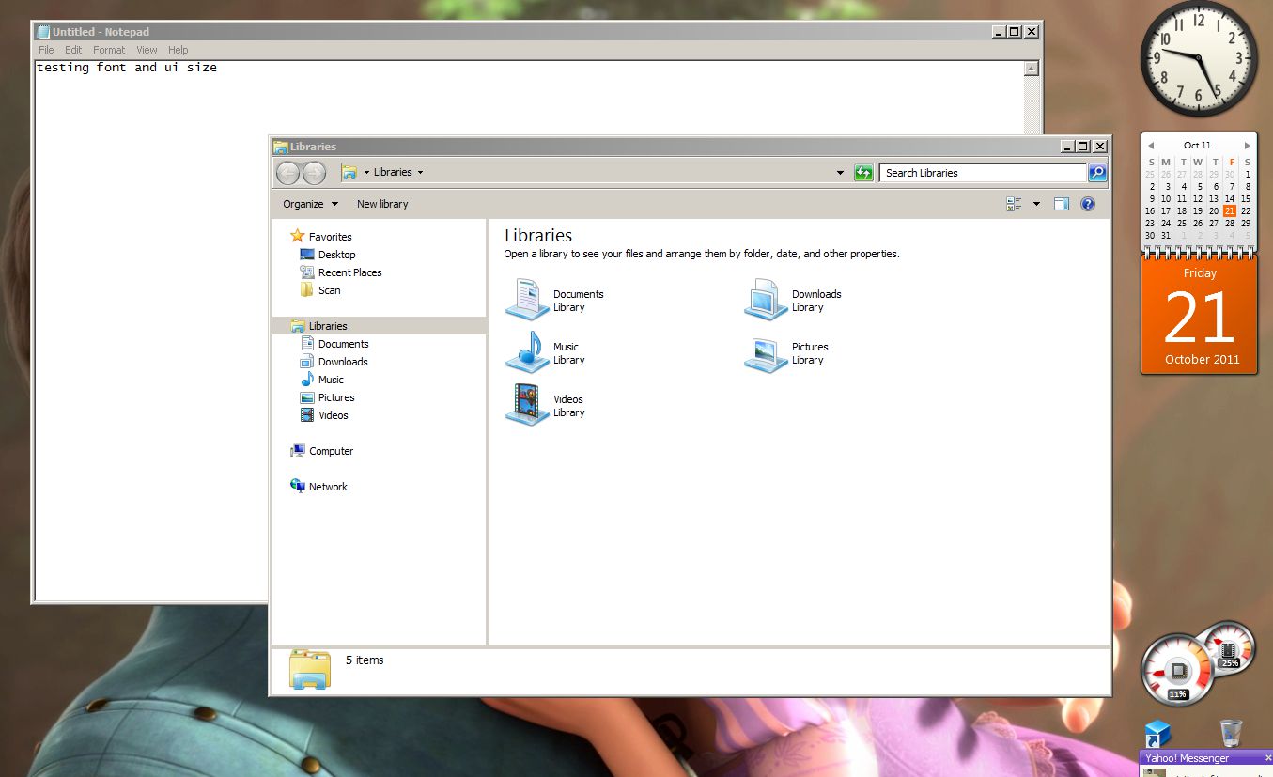Go to next month in calendar gadget

click(1248, 146)
